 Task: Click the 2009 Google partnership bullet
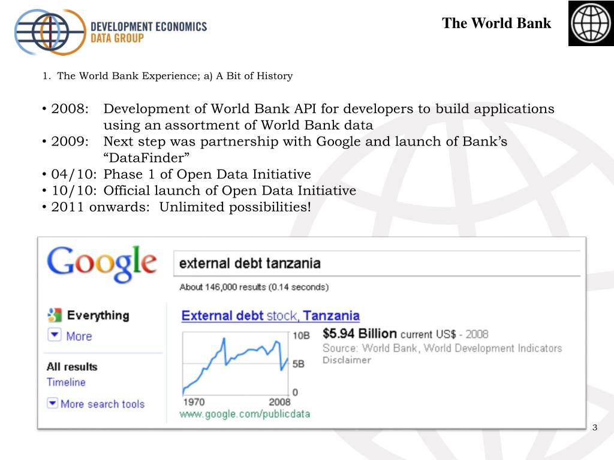point(275,149)
